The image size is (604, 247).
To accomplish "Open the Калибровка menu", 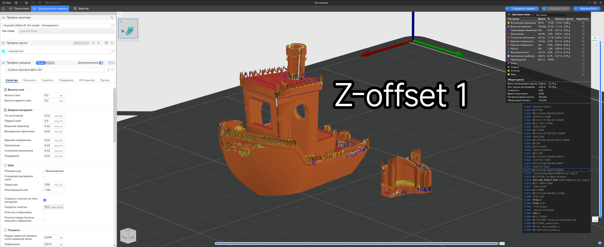I will [x=53, y=3].
